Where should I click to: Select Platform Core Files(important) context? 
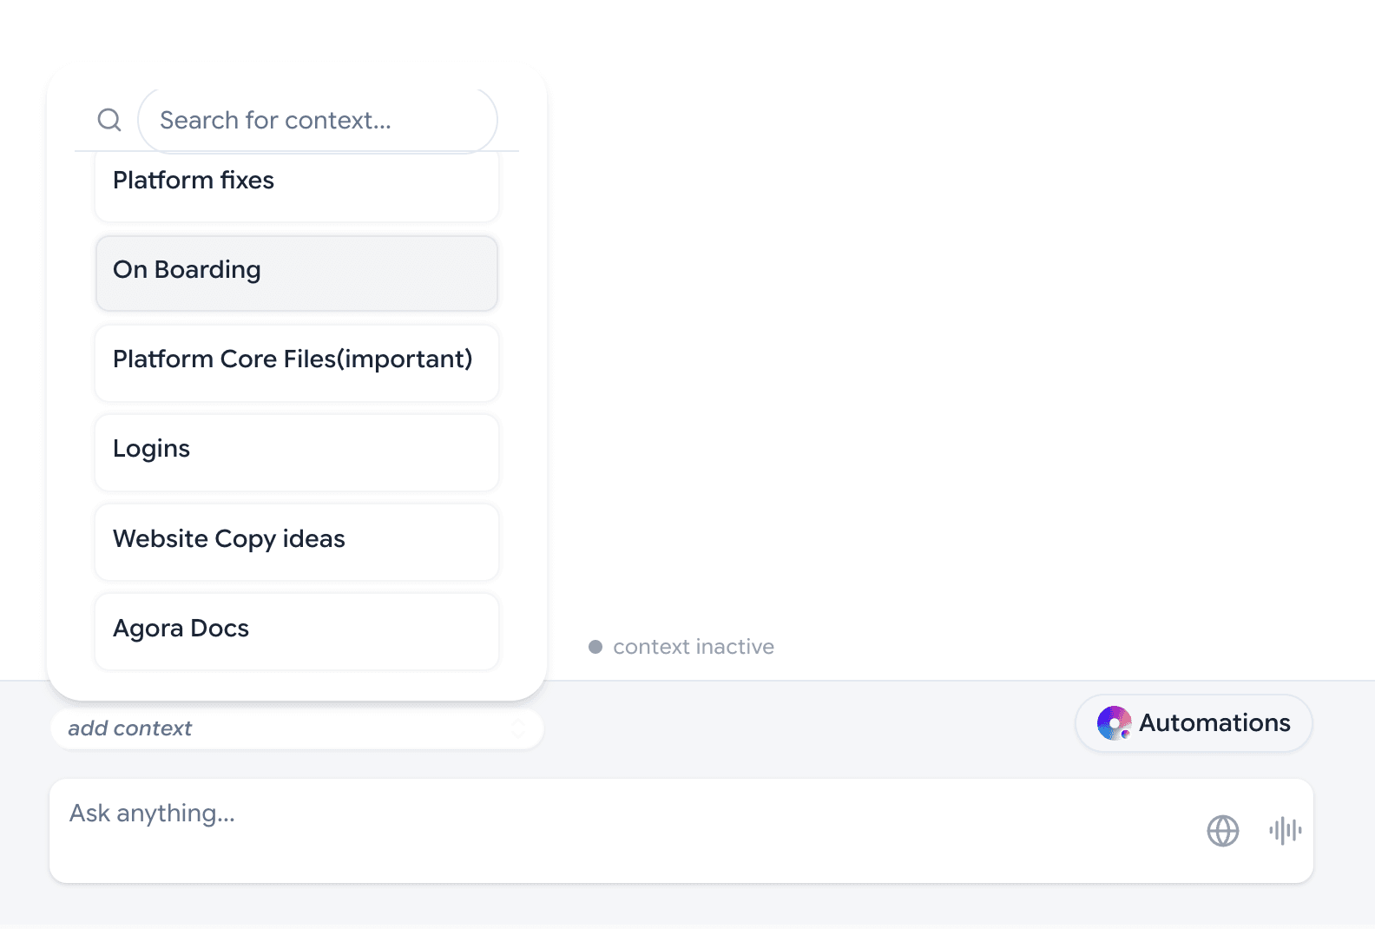pyautogui.click(x=296, y=361)
